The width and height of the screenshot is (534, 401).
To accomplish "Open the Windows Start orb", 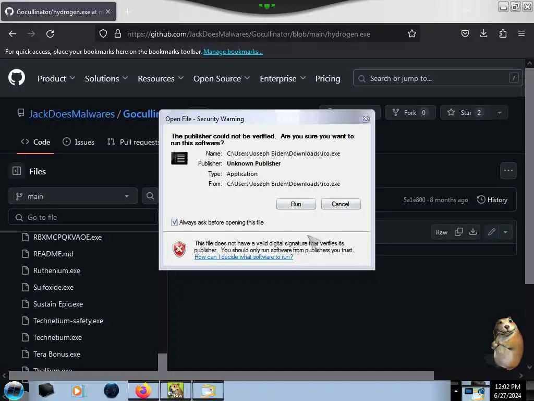I will click(x=14, y=391).
